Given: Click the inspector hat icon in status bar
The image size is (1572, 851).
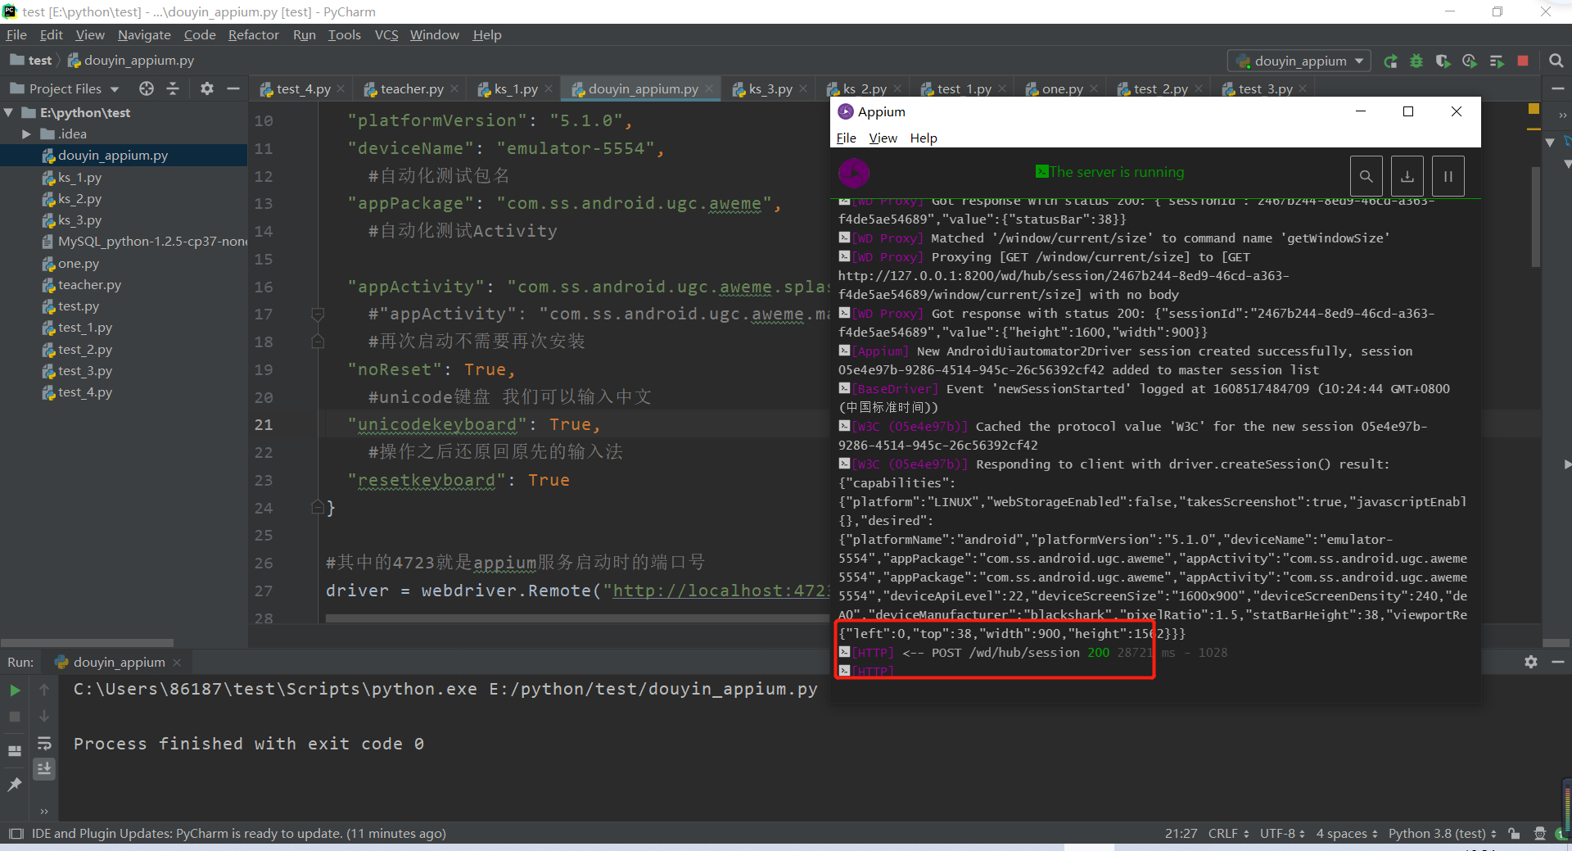Looking at the screenshot, I should pyautogui.click(x=1540, y=834).
